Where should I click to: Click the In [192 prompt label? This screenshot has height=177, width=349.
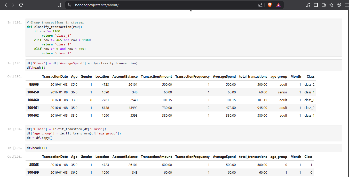click(15, 22)
